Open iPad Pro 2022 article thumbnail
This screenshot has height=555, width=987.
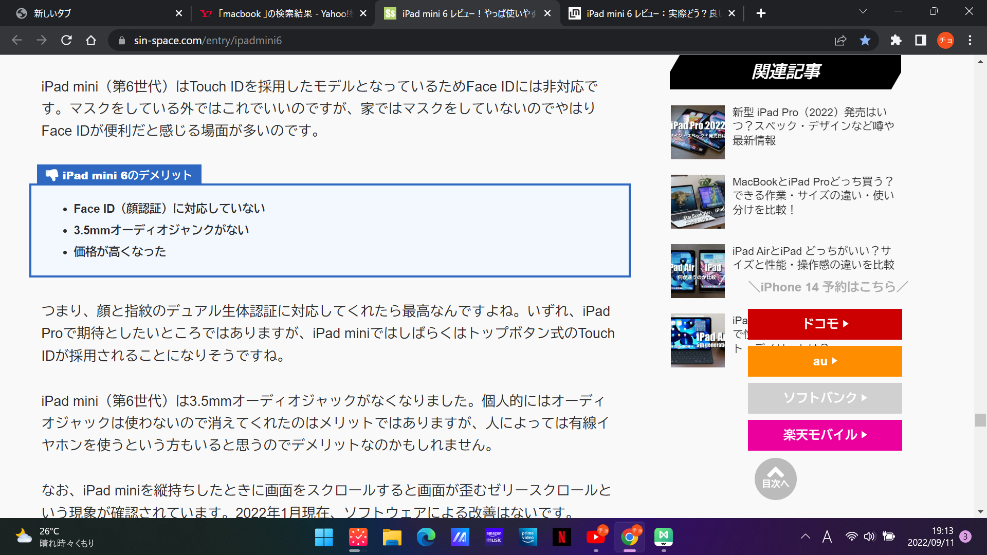click(698, 132)
